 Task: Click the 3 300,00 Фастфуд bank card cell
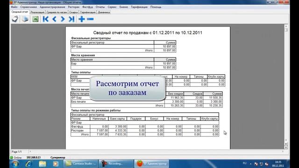point(118,126)
